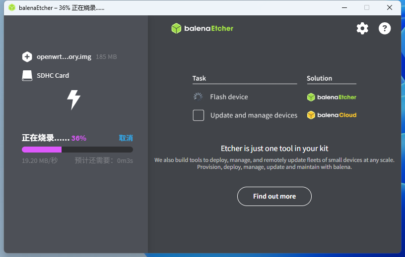Click the Flash device label
405x257 pixels.
tap(229, 97)
